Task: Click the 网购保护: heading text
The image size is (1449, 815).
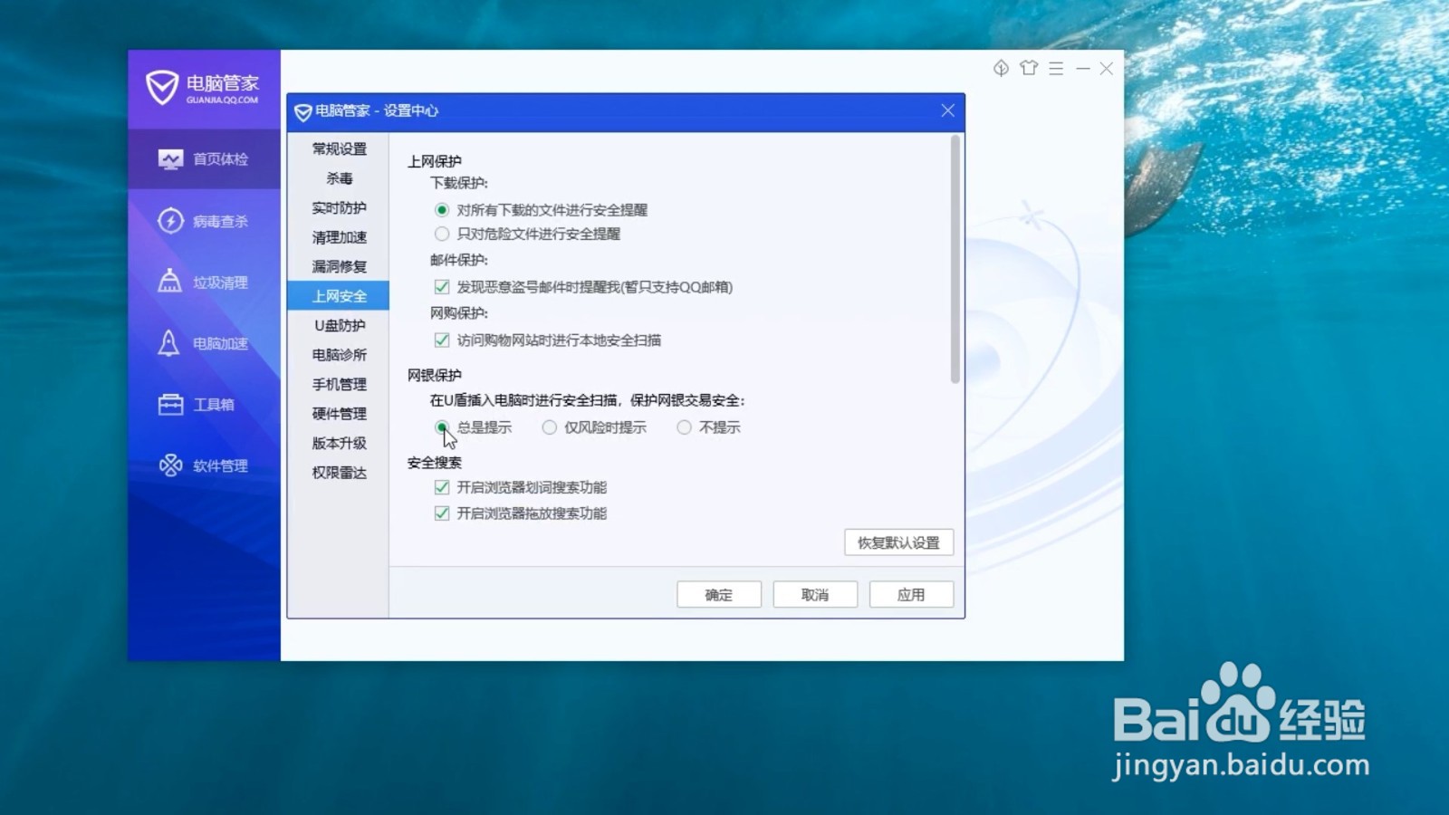Action: 459,313
